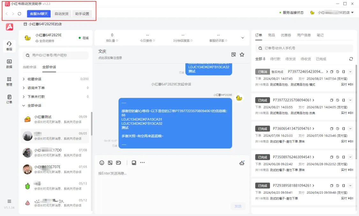Select the 笔记 tab in right panel
The height and width of the screenshot is (216, 359).
320,35
